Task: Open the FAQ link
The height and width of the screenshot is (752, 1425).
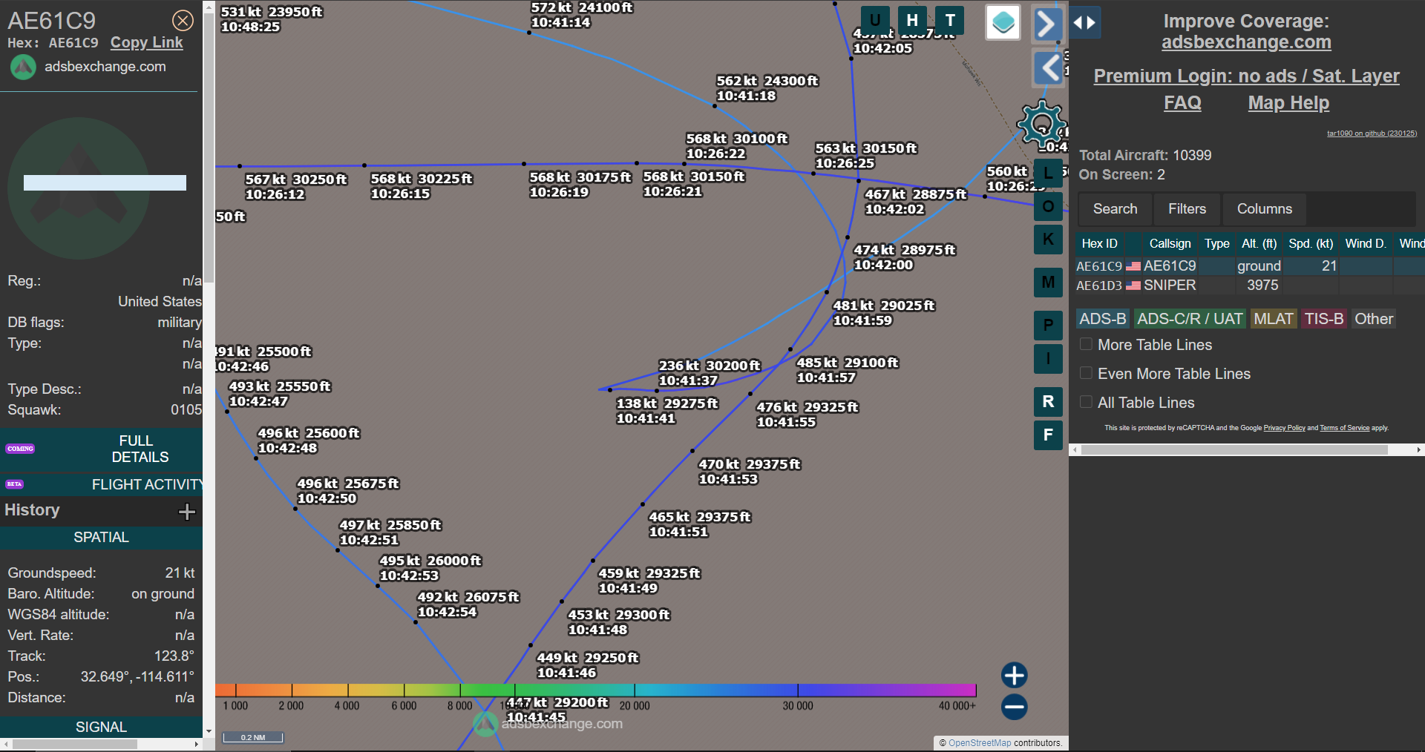Action: (x=1182, y=102)
